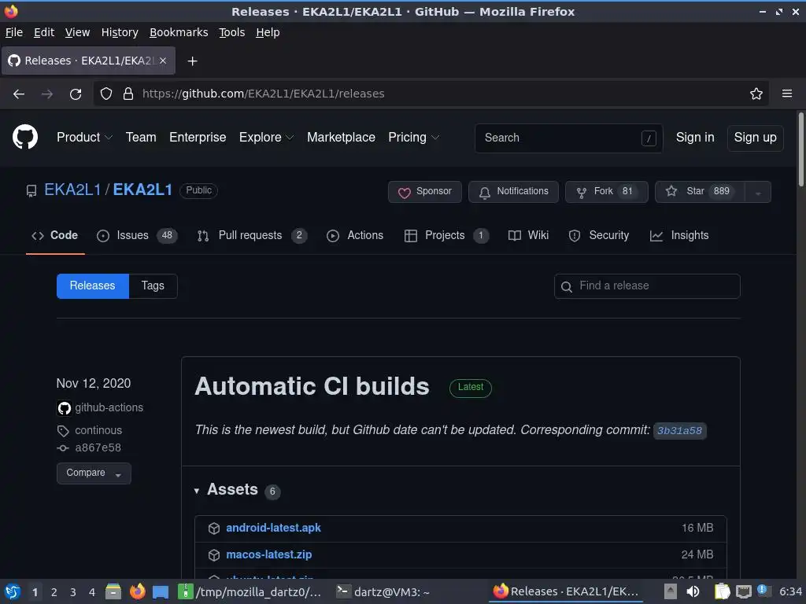The image size is (806, 604).
Task: Click the network monitor tray icon
Action: point(743,591)
